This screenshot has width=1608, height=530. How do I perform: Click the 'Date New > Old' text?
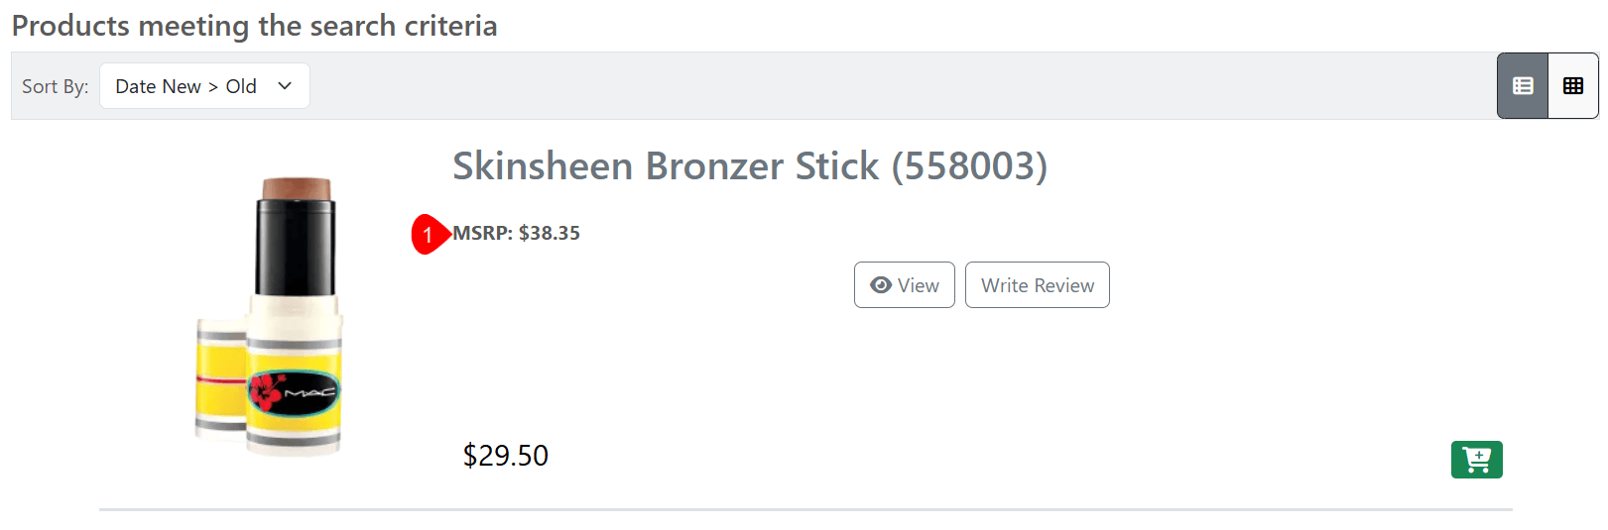(186, 86)
